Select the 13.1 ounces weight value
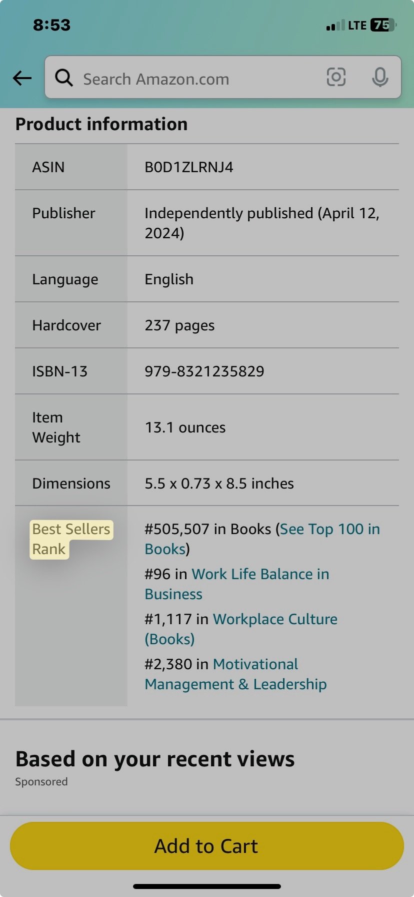The width and height of the screenshot is (414, 897). tap(185, 427)
